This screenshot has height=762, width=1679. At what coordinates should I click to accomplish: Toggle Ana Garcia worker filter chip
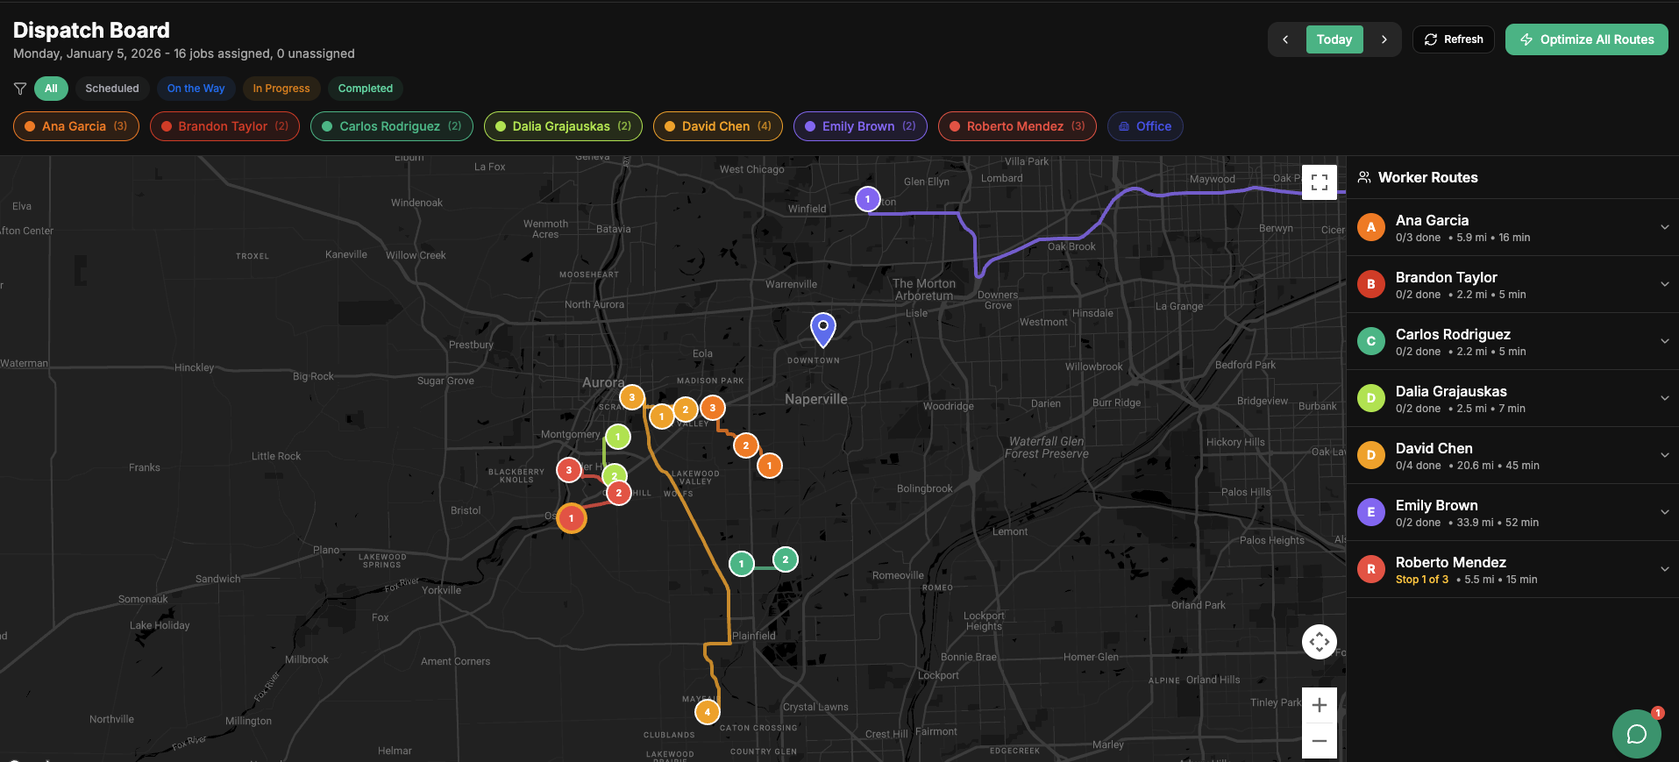76,126
